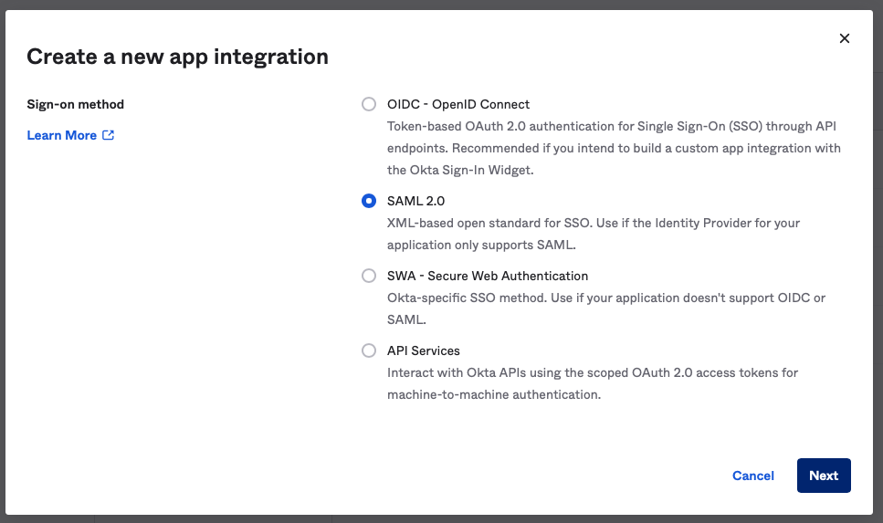Enable the SWA - Secure Web Authentication radio
Image resolution: width=883 pixels, height=523 pixels.
pyautogui.click(x=369, y=276)
